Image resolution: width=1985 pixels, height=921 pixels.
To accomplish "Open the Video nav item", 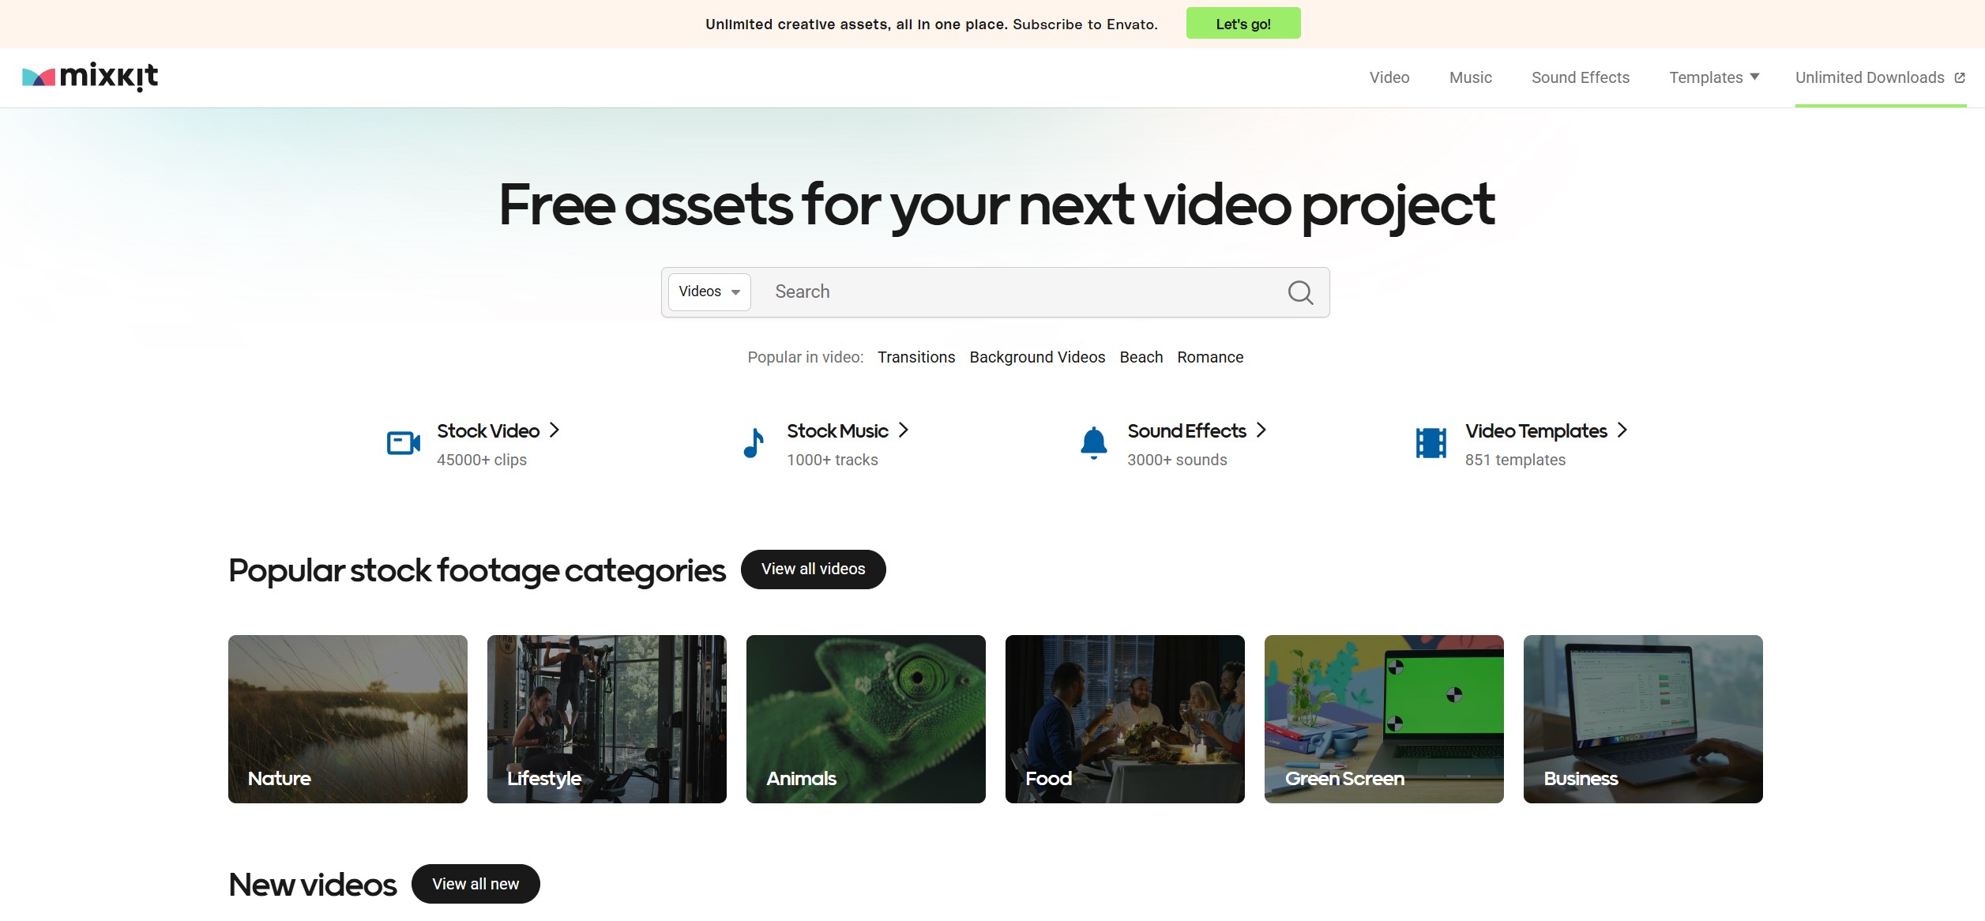I will 1389,77.
